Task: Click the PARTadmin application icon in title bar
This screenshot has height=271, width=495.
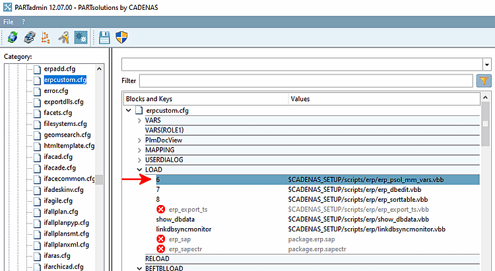Action: 7,7
